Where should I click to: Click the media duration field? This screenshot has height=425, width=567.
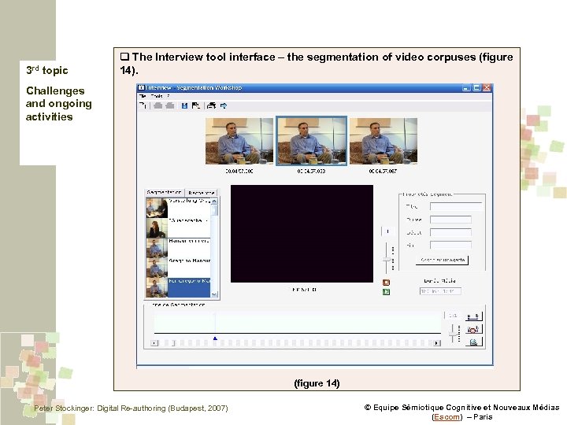(440, 291)
